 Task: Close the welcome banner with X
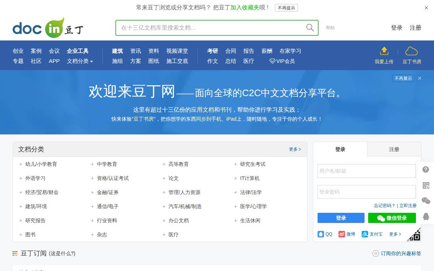point(420,78)
